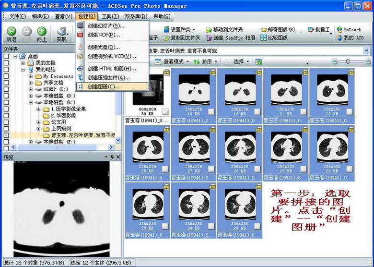This screenshot has height=267, width=374.
Task: Toggle the tag checkbox on 800x800 thumbnail
Action: tap(165, 111)
